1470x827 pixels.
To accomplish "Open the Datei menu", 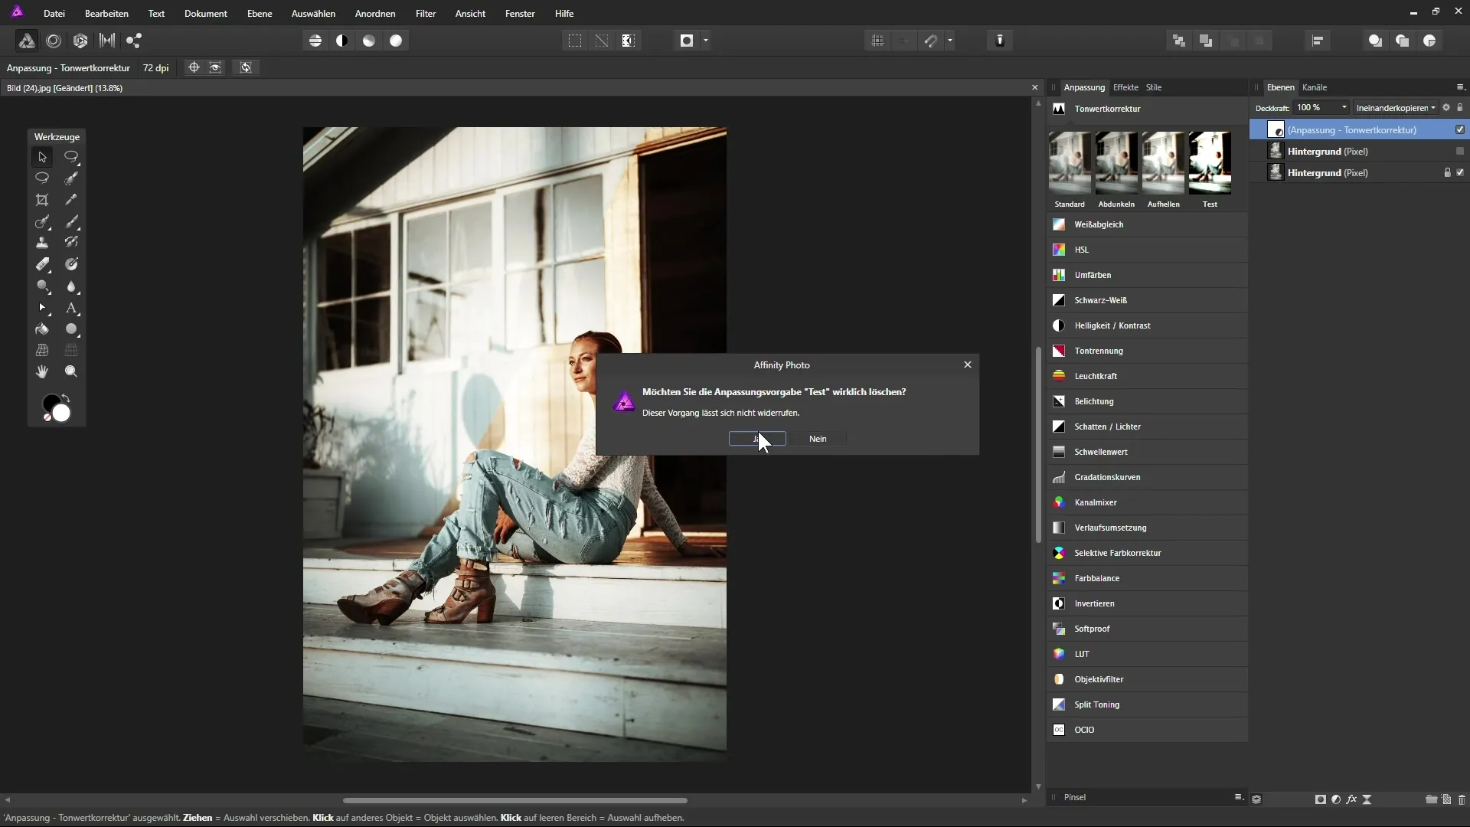I will click(x=54, y=14).
